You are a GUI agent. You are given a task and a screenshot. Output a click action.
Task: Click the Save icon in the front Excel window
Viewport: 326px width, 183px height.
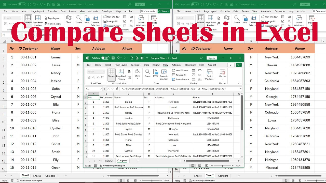tap(113, 58)
